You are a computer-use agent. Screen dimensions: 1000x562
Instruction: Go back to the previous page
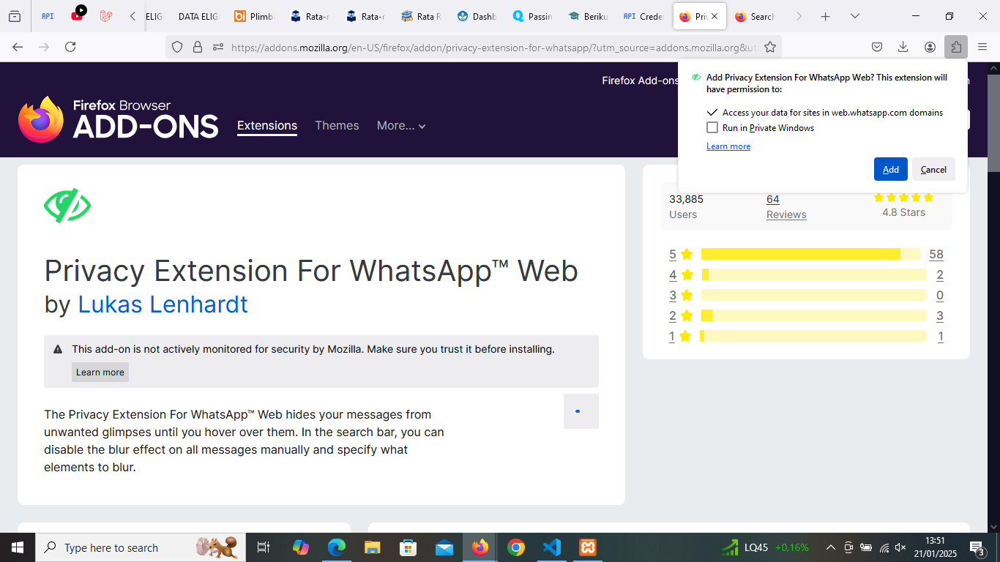pyautogui.click(x=18, y=47)
